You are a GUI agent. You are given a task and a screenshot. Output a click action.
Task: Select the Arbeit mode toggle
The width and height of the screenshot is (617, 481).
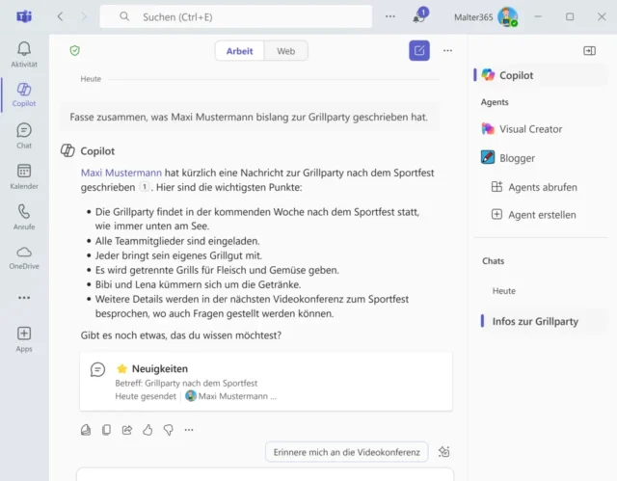coord(240,51)
